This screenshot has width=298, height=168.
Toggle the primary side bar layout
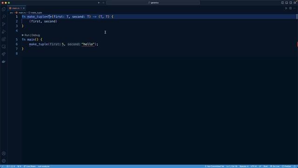(283, 3)
